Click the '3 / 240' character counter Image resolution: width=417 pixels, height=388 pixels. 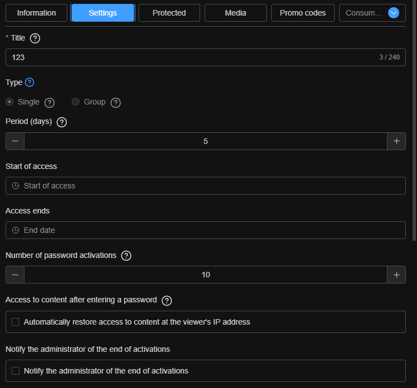(x=389, y=57)
